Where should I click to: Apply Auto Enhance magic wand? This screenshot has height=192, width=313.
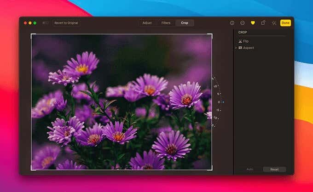click(x=274, y=23)
